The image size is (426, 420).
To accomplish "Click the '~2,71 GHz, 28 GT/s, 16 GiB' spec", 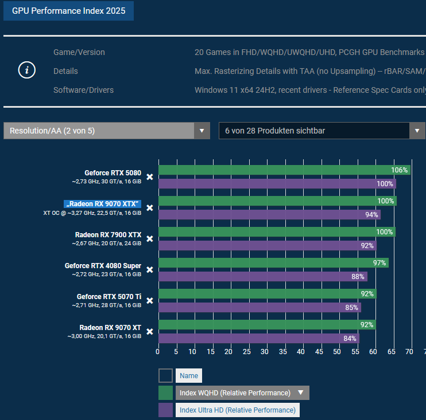I will [x=107, y=305].
